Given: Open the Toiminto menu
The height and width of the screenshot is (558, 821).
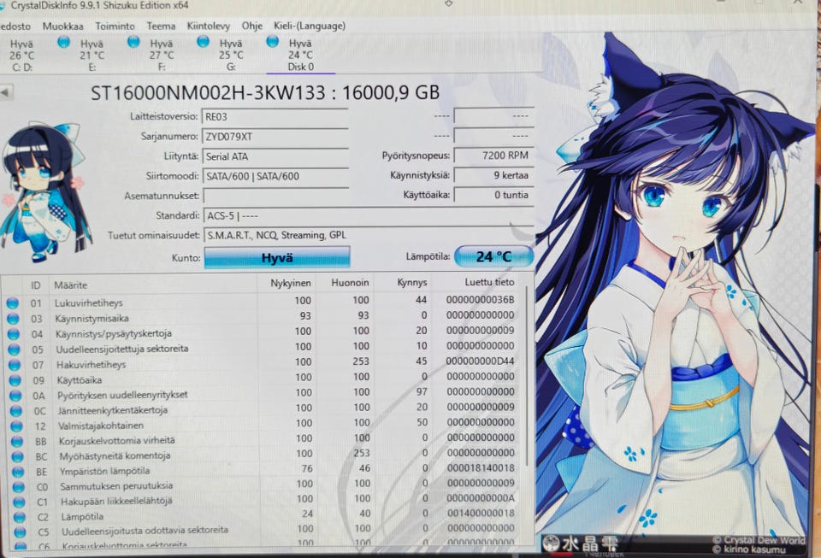Looking at the screenshot, I should tap(115, 26).
